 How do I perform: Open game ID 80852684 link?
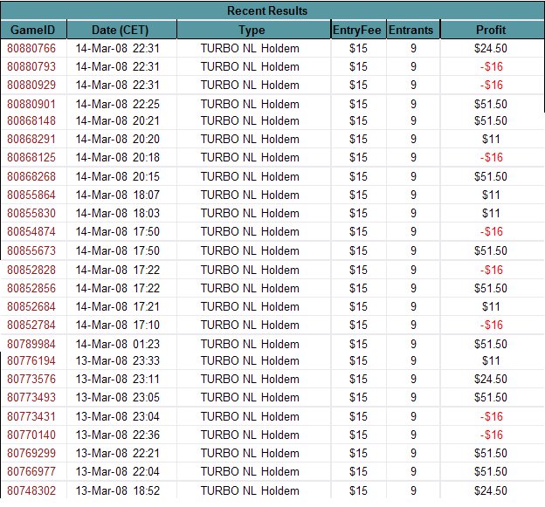tap(31, 307)
